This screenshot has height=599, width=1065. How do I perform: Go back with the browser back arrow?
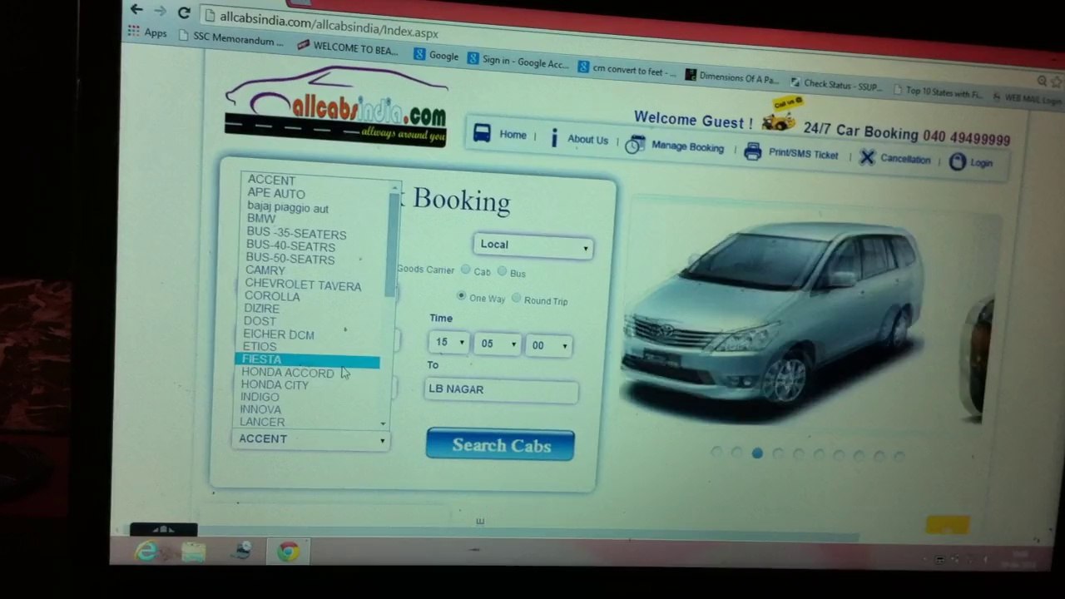tap(136, 9)
